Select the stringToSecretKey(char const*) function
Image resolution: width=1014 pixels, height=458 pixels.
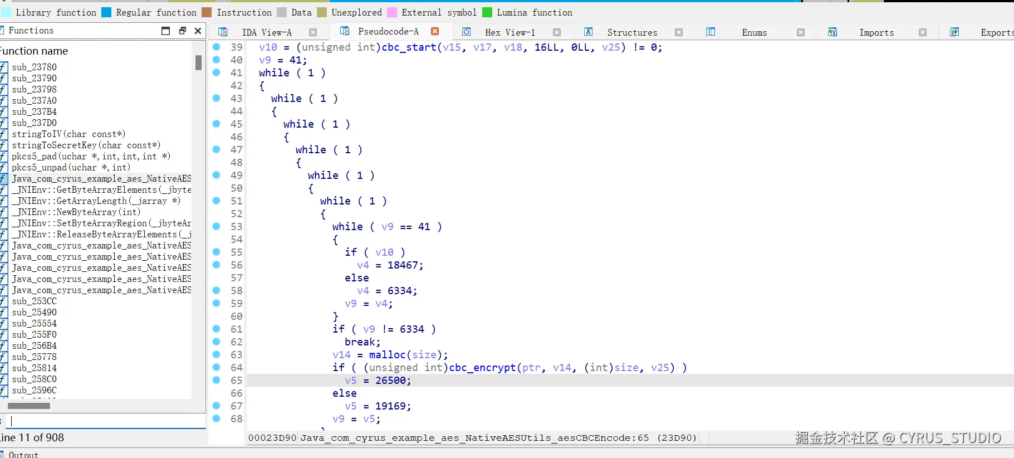pos(86,145)
